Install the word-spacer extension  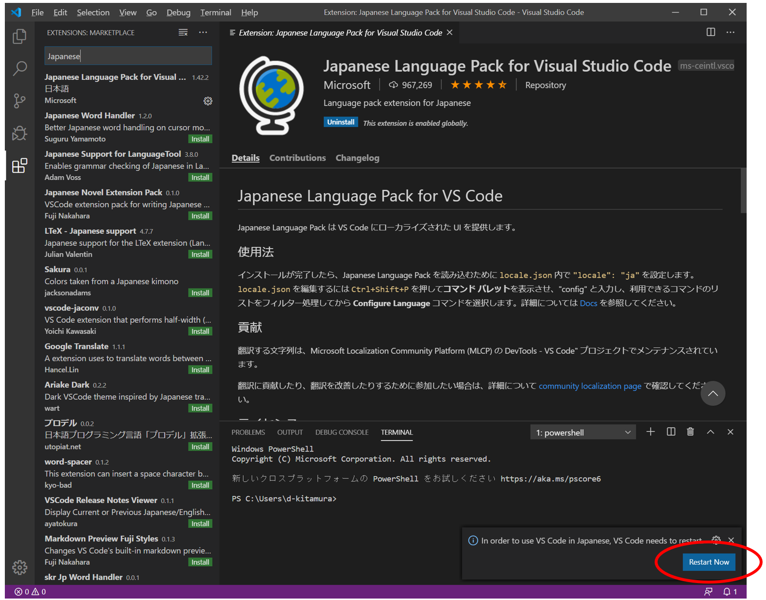click(200, 485)
